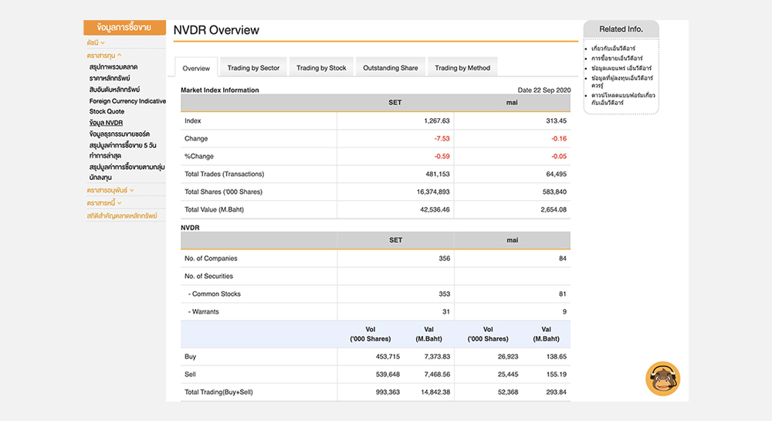Open การซื้อขายเอ็นวีดีอาร์ related link
The image size is (772, 421).
click(616, 58)
